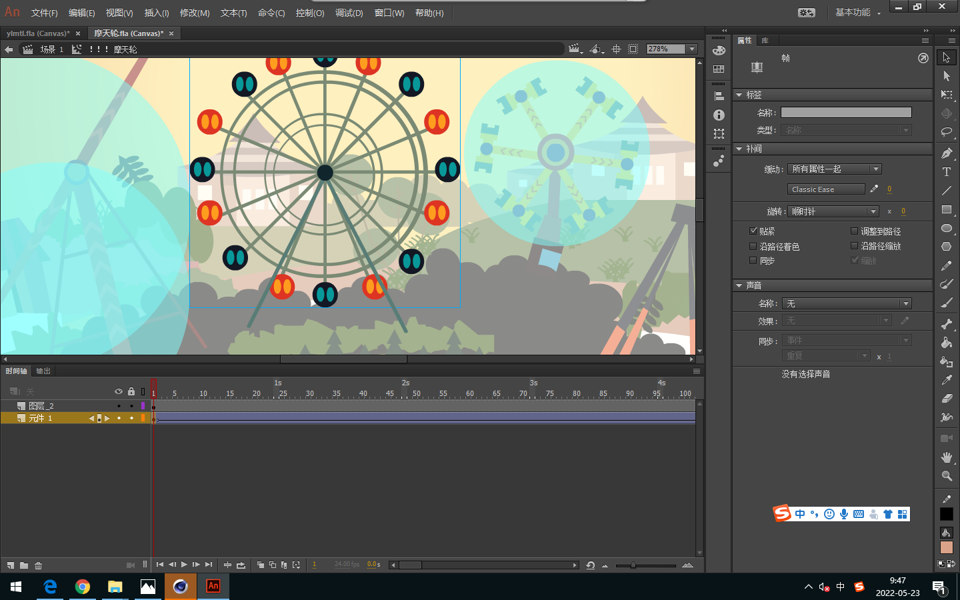This screenshot has width=960, height=600.
Task: Select the Zoom magnifier tool
Action: (946, 476)
